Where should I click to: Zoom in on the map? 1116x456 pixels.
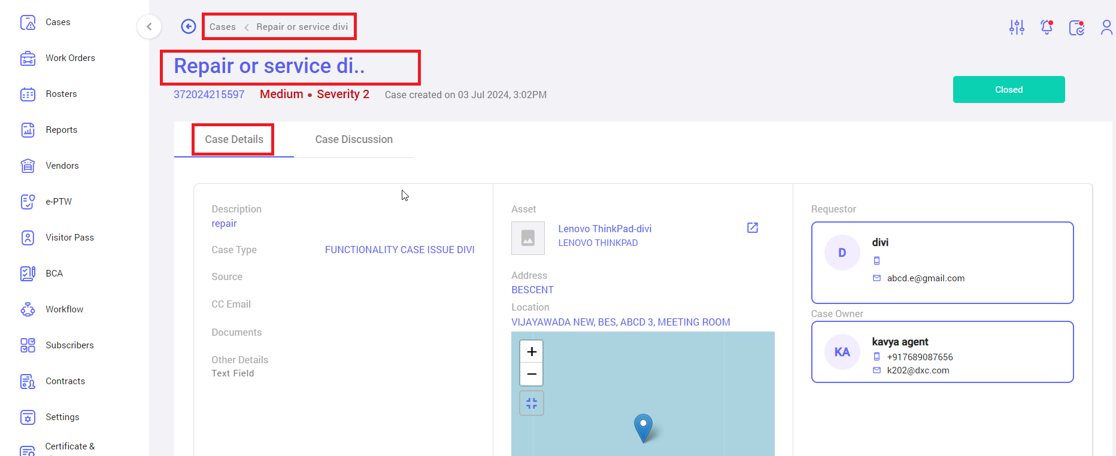(532, 351)
